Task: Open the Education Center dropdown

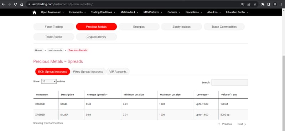Action: 237,12
